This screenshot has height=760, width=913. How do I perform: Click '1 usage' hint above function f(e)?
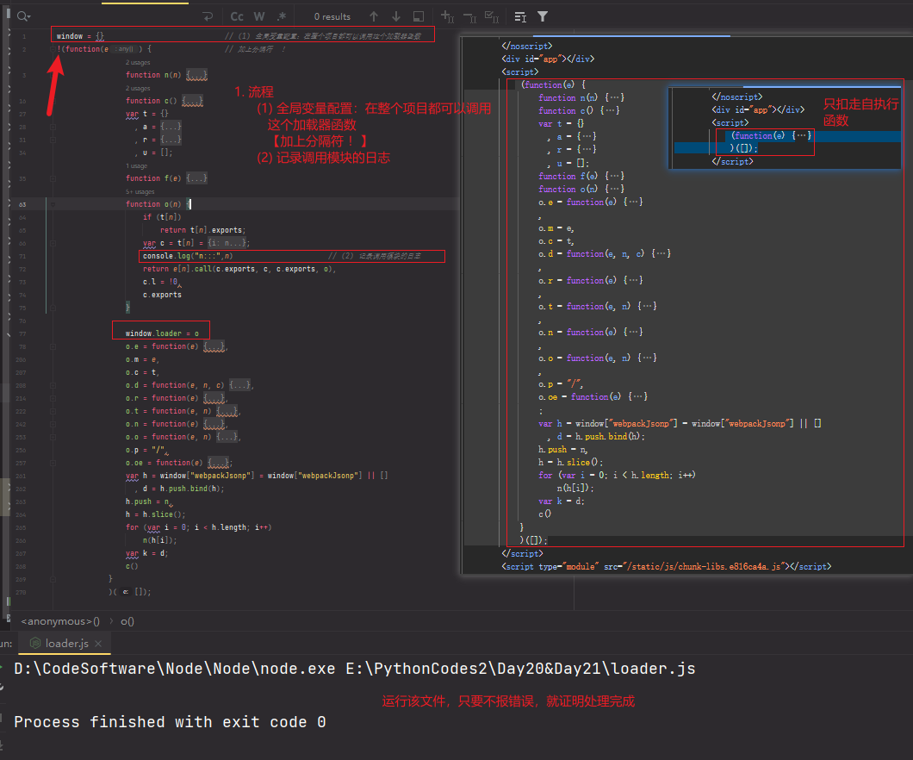(x=136, y=166)
